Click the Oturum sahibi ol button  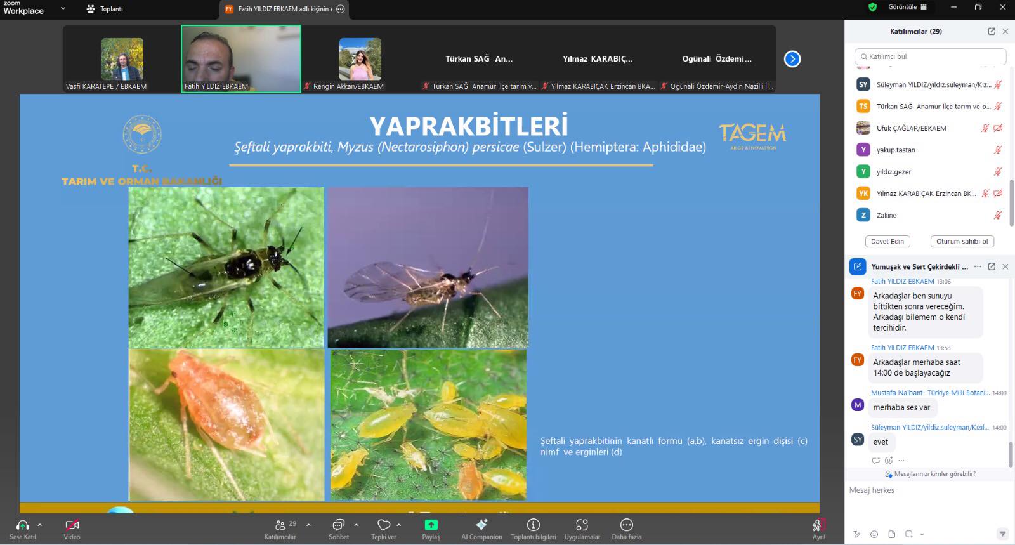[962, 241]
